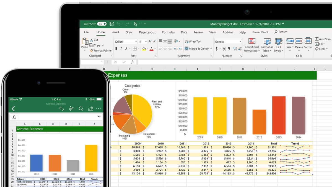Viewport: 332px width, 187px height.
Task: Click Increase Indent icon
Action: [181, 48]
